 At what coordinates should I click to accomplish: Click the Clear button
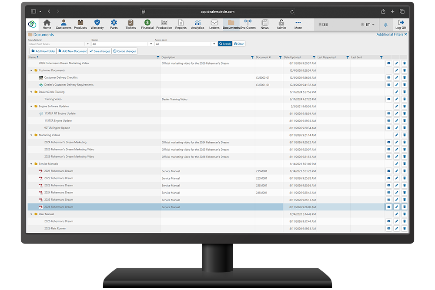[x=238, y=44]
